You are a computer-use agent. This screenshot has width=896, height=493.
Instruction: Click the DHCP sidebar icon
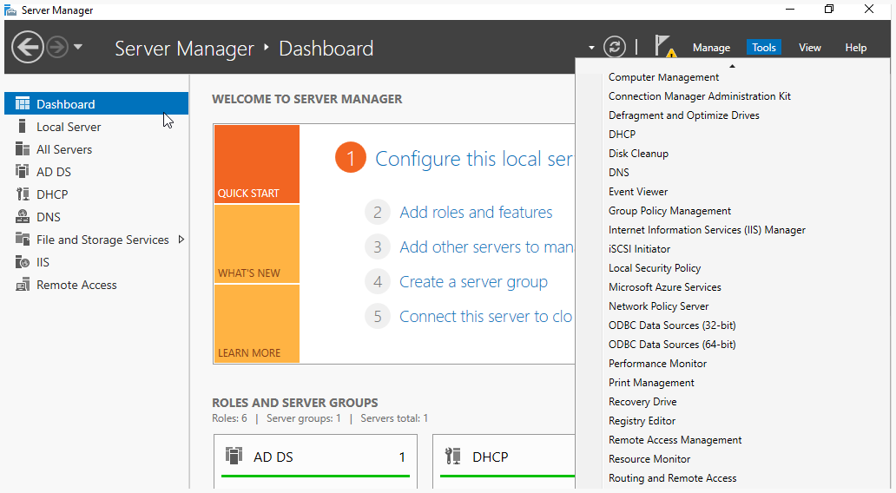(23, 194)
